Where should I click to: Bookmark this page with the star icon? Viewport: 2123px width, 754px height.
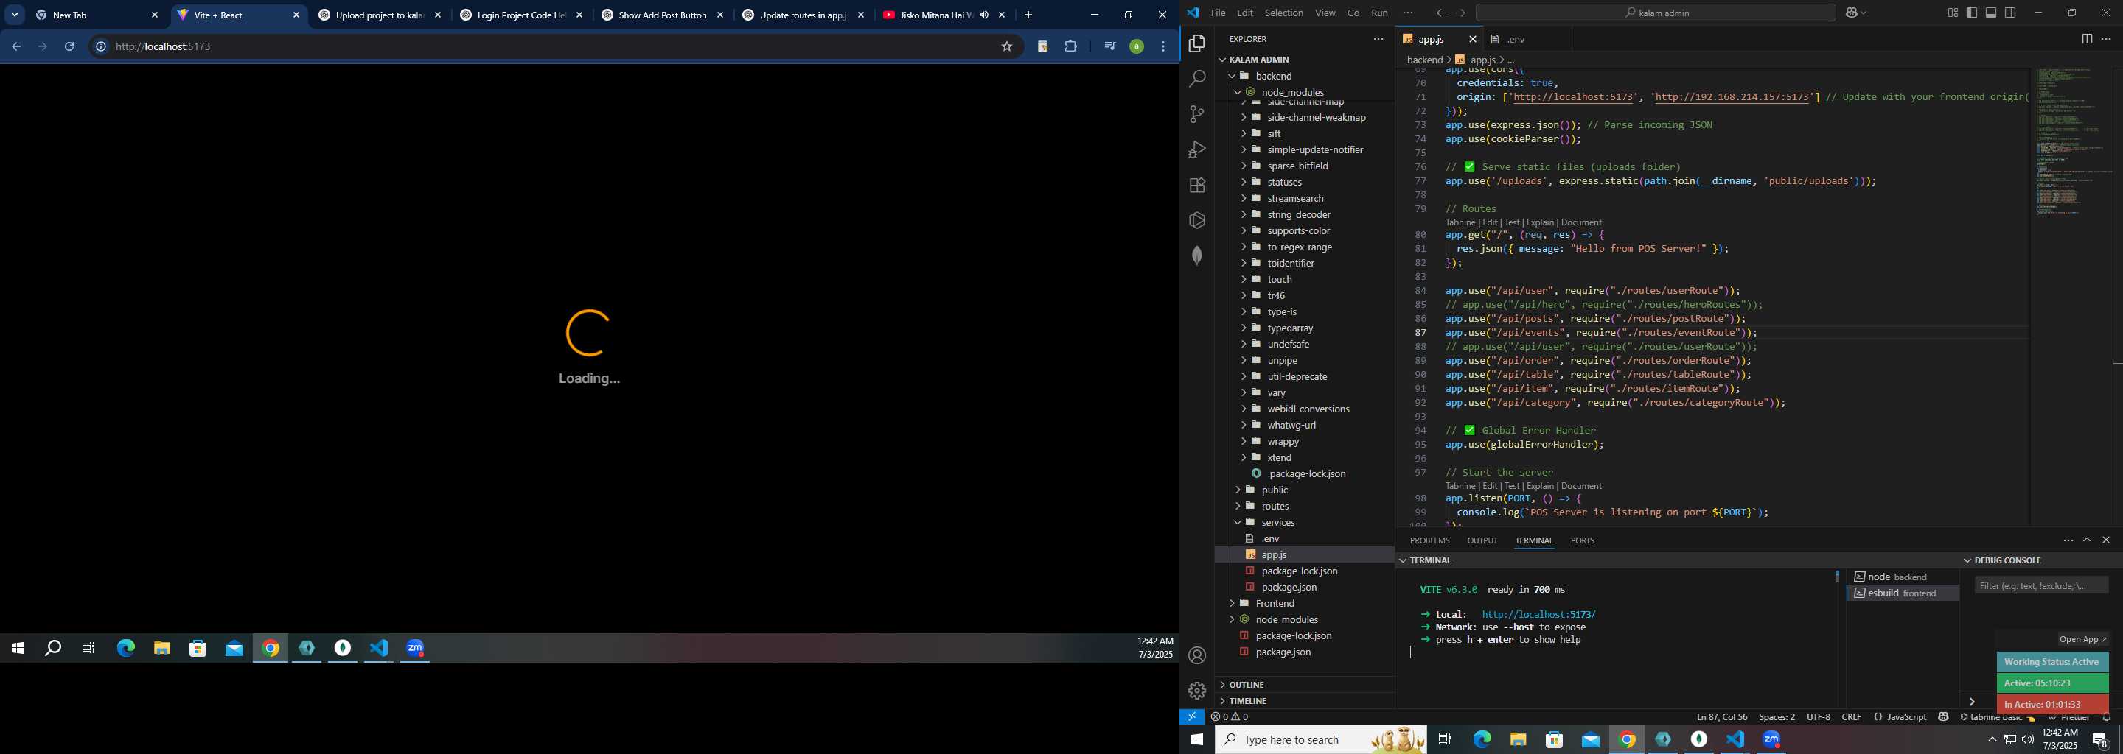[x=1006, y=47]
